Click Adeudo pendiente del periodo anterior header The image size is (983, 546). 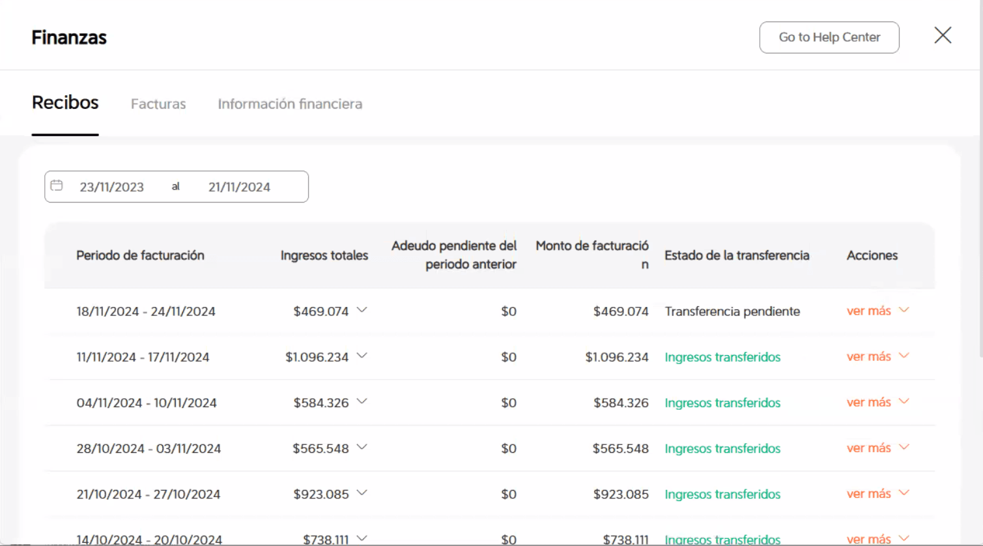[454, 255]
